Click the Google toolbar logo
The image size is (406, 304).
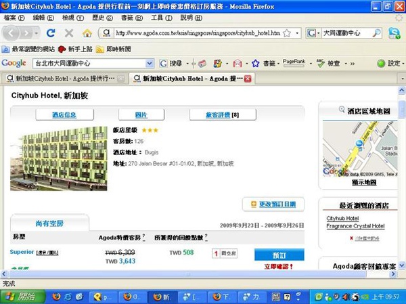pyautogui.click(x=14, y=63)
